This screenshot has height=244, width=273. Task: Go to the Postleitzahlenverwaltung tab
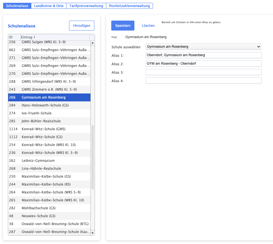[x=129, y=6]
